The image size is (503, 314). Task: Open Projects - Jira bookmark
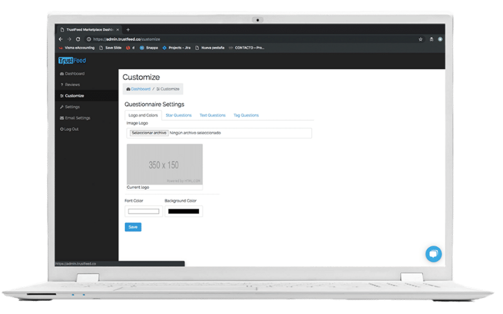pos(177,48)
